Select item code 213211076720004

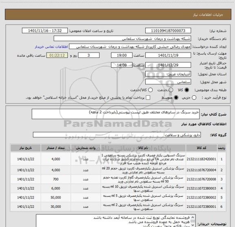click(x=202, y=170)
